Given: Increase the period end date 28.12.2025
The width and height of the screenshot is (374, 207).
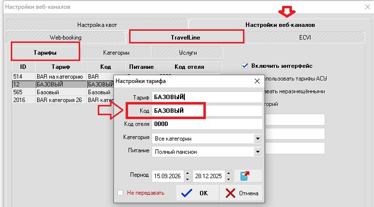Looking at the screenshot, I should pyautogui.click(x=228, y=173).
